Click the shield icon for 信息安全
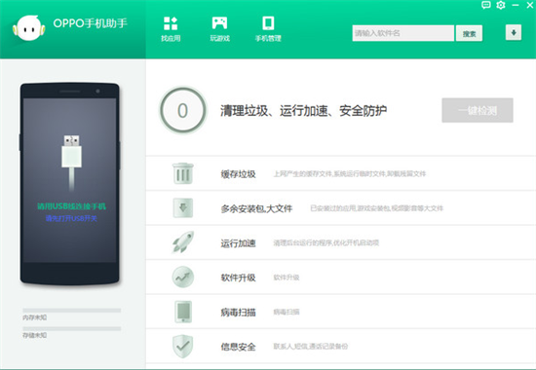The height and width of the screenshot is (370, 536). 183,346
